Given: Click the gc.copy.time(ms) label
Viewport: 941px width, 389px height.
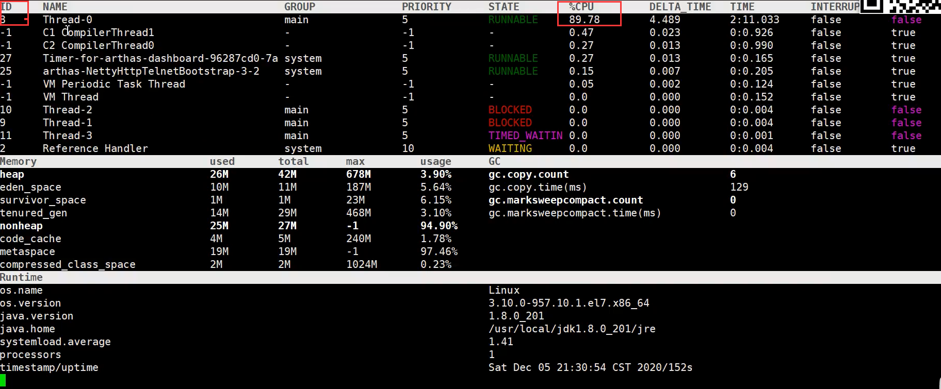Looking at the screenshot, I should tap(538, 187).
